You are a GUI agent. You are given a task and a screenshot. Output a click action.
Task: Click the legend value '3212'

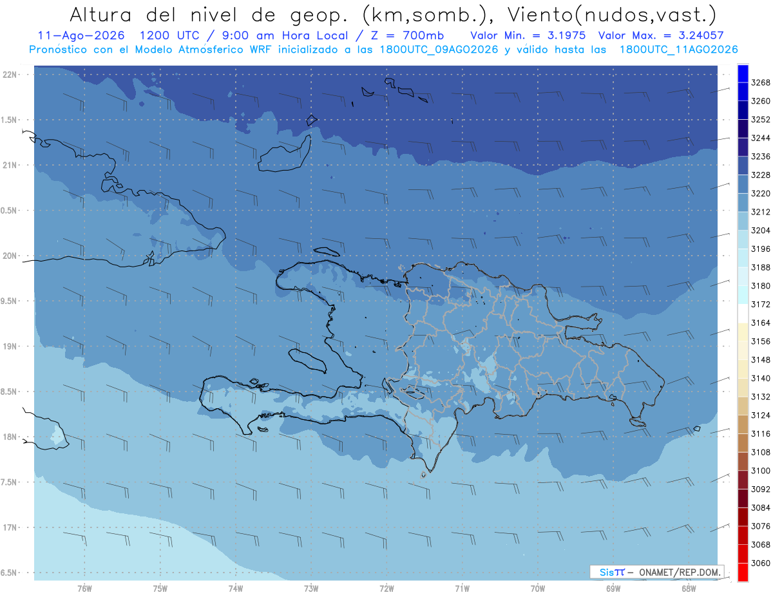[x=761, y=212]
